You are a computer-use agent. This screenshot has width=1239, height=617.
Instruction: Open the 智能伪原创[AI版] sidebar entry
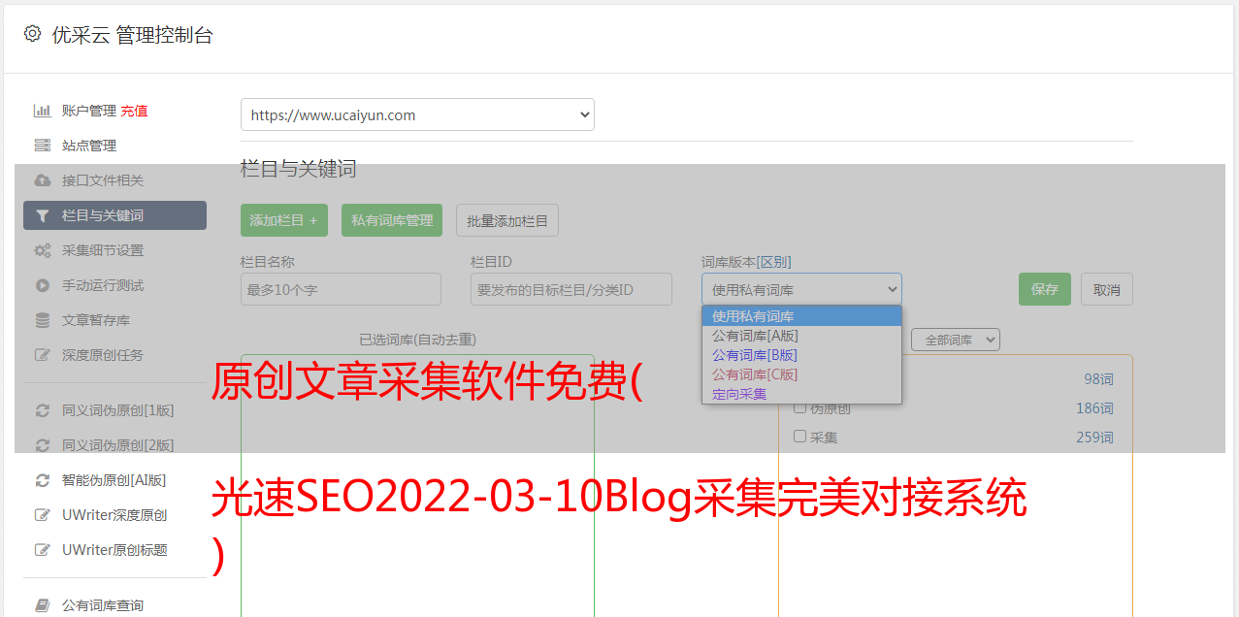pos(114,480)
